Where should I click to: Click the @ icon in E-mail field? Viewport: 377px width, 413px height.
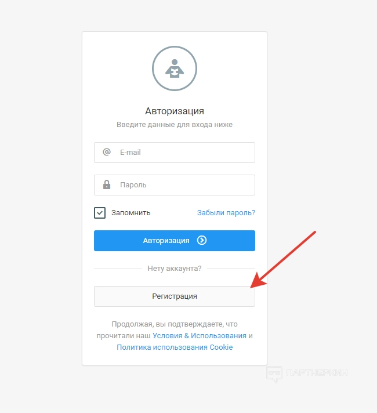point(107,152)
